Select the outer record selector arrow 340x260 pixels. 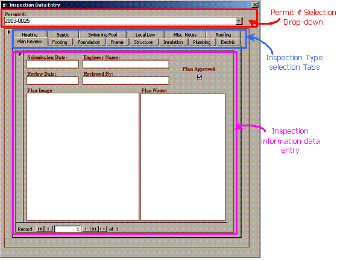point(8,32)
